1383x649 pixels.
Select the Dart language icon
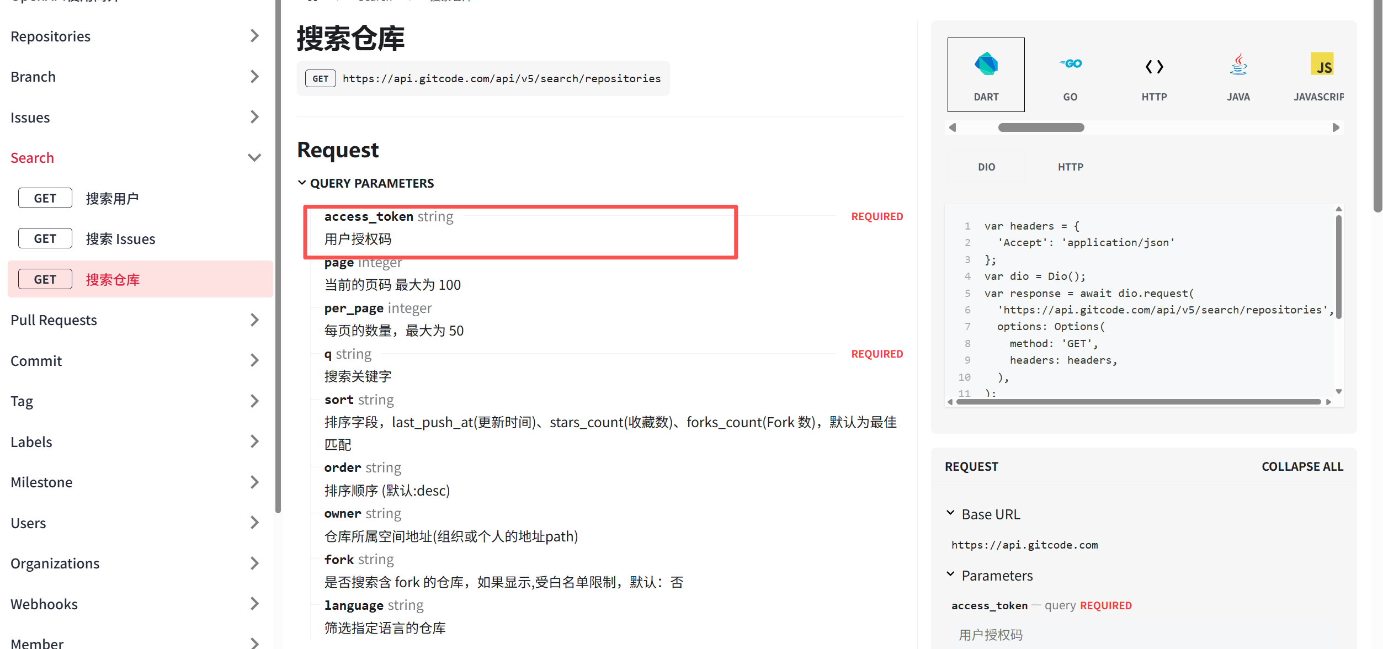point(986,65)
